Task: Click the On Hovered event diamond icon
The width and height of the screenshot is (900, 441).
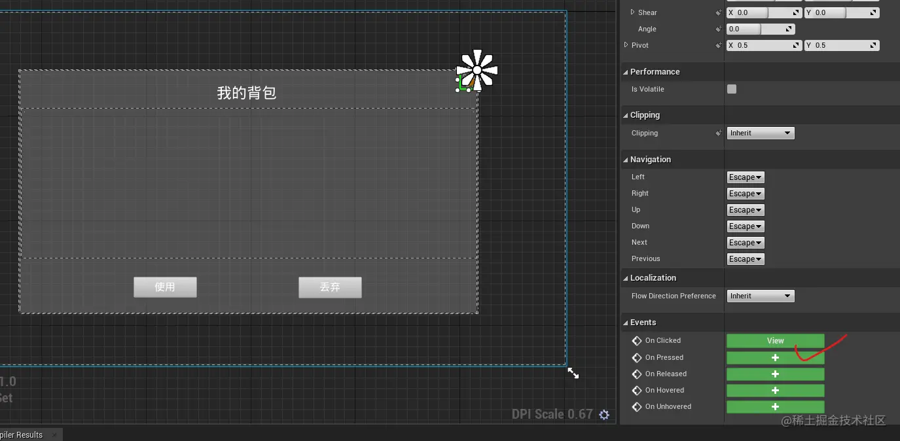Action: 637,391
